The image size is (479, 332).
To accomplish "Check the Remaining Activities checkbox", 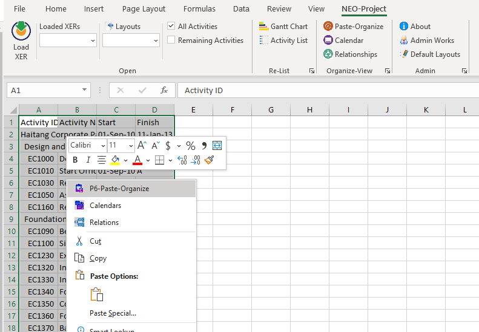I will 171,40.
